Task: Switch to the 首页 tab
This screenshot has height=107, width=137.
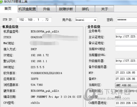Action: click(x=8, y=8)
